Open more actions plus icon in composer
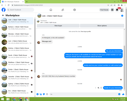 [x=38, y=94]
